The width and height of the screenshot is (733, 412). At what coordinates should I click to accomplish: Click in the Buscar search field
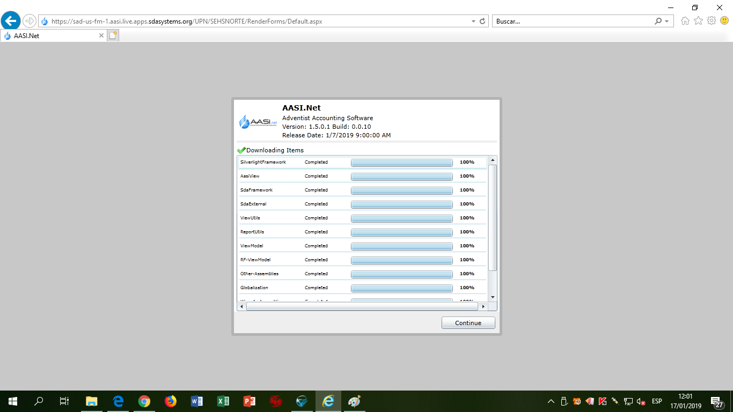coord(571,21)
